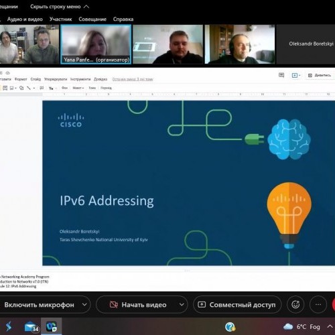
Task: Open the "Аудио и видео" menu
Action: [25, 19]
